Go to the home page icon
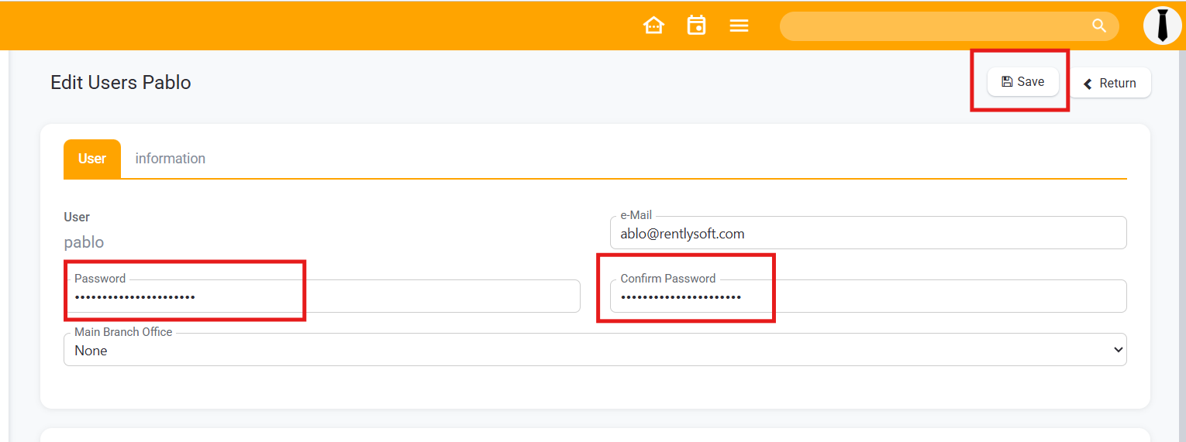Viewport: 1186px width, 442px height. pos(653,26)
